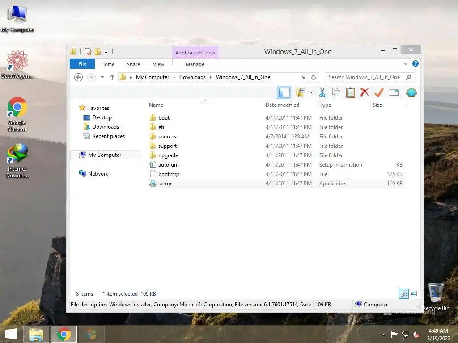The width and height of the screenshot is (458, 343).
Task: Select Desktop under Favorites
Action: pyautogui.click(x=102, y=117)
